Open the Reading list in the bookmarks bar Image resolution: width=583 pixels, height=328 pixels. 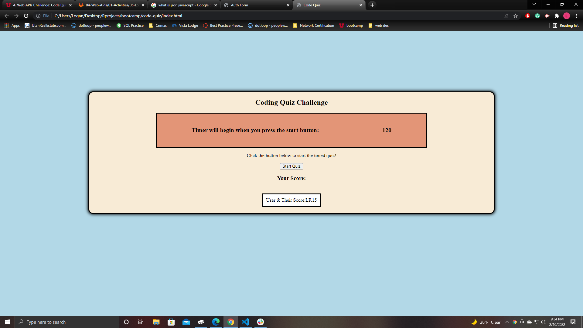(x=565, y=26)
